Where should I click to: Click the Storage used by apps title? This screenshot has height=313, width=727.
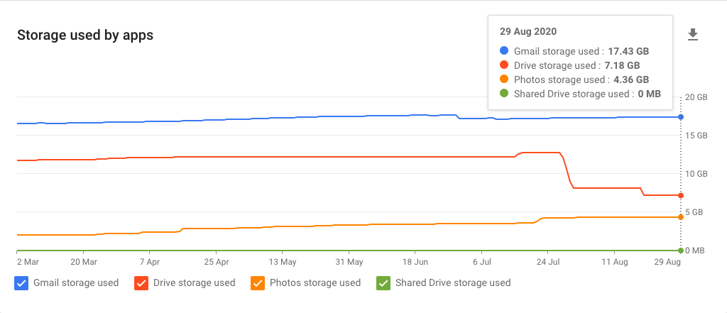pyautogui.click(x=85, y=35)
